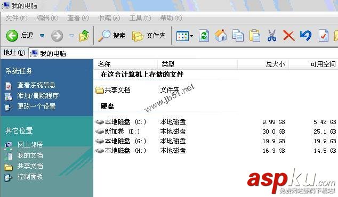Click the 文件夹 type cell

click(x=170, y=90)
